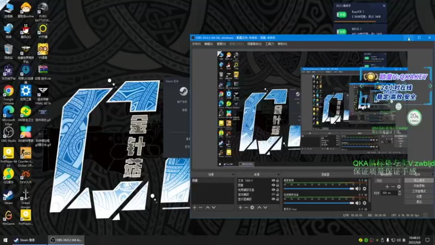Open the WeGame desktop icon

pos(8,218)
